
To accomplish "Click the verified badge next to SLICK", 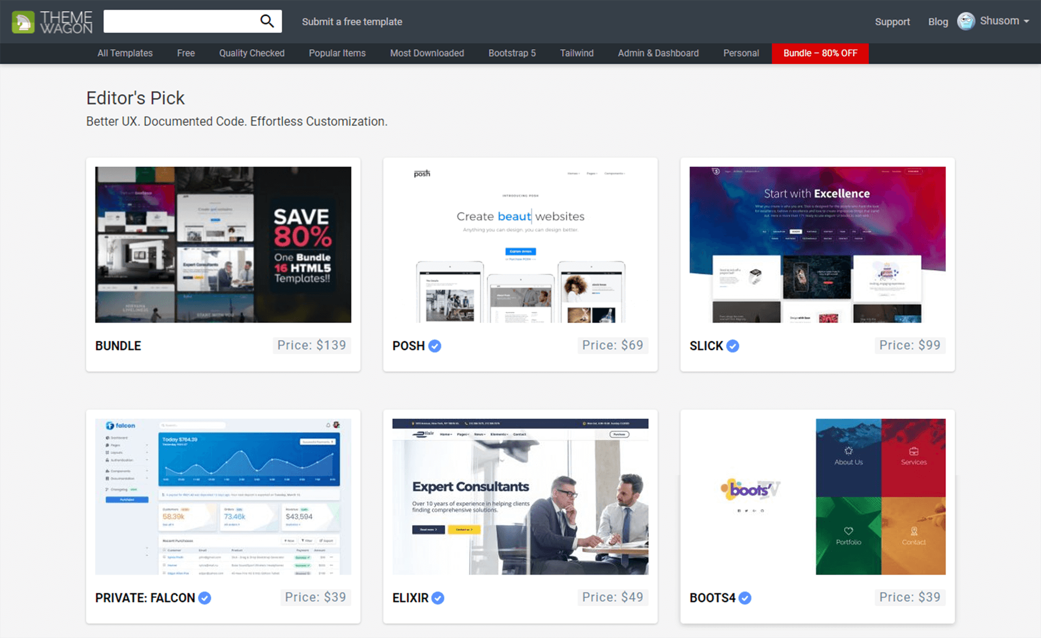I will [x=732, y=346].
